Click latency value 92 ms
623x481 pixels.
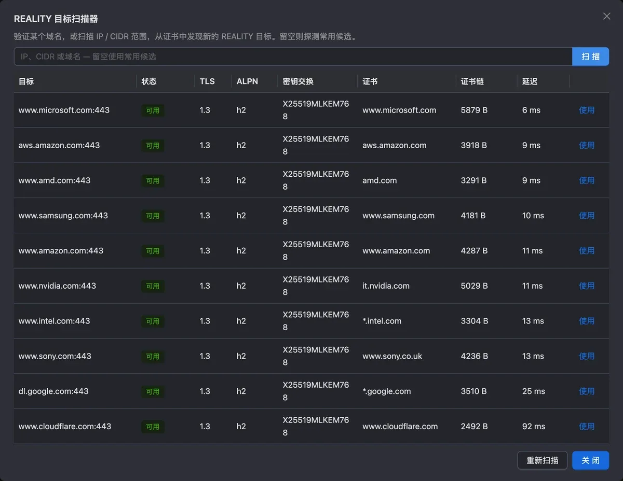pyautogui.click(x=534, y=426)
